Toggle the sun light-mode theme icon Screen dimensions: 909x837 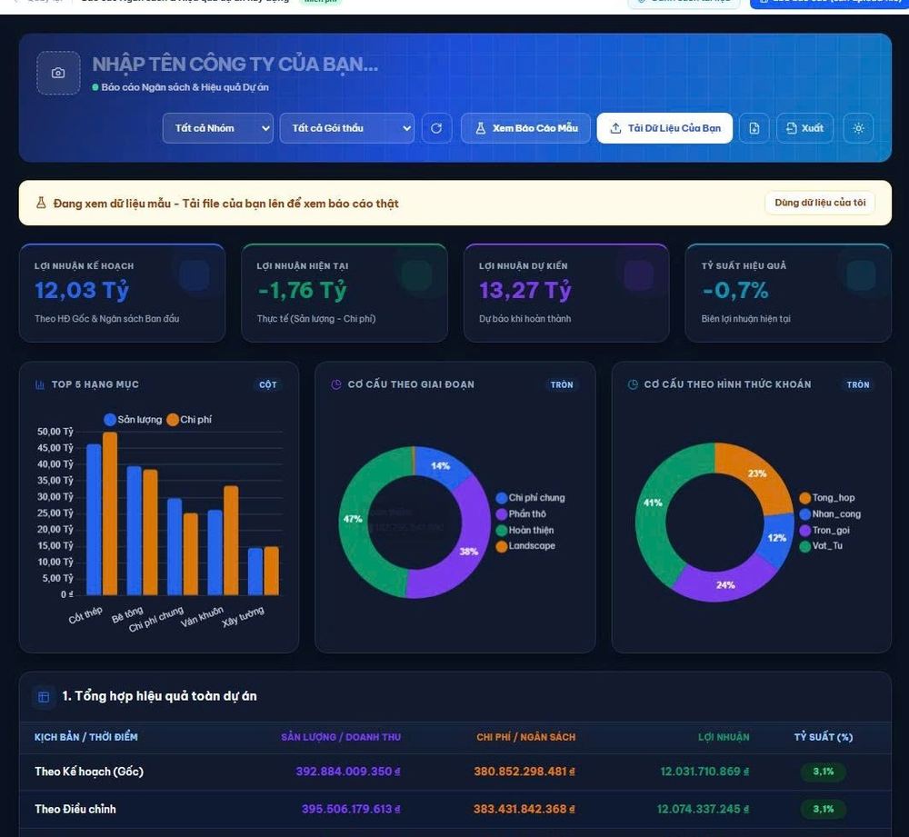859,128
